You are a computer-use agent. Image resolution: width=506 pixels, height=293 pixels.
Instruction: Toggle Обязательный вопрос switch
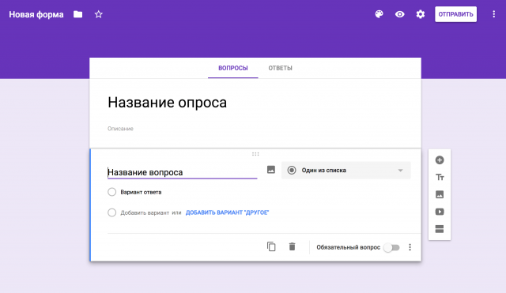tap(392, 247)
